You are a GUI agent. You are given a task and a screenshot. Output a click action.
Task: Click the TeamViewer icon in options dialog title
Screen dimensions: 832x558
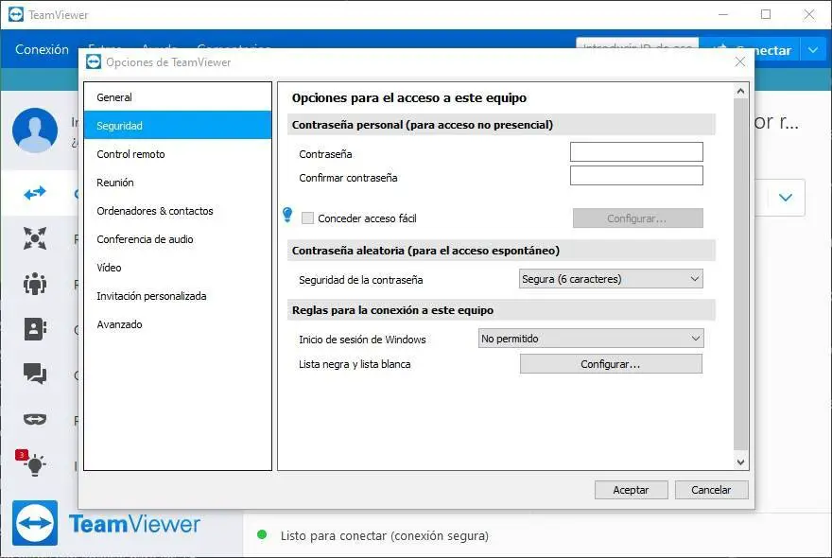[x=94, y=62]
